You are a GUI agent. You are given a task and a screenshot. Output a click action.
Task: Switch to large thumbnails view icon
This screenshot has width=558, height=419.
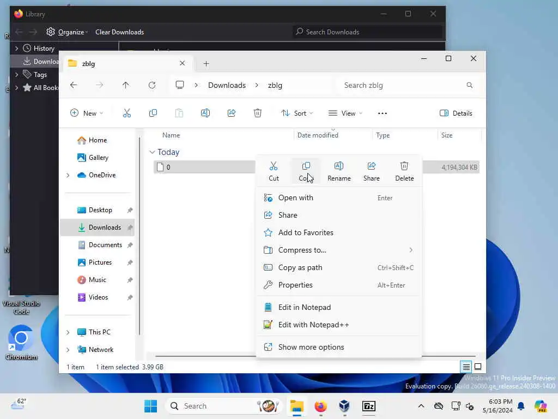(x=478, y=367)
